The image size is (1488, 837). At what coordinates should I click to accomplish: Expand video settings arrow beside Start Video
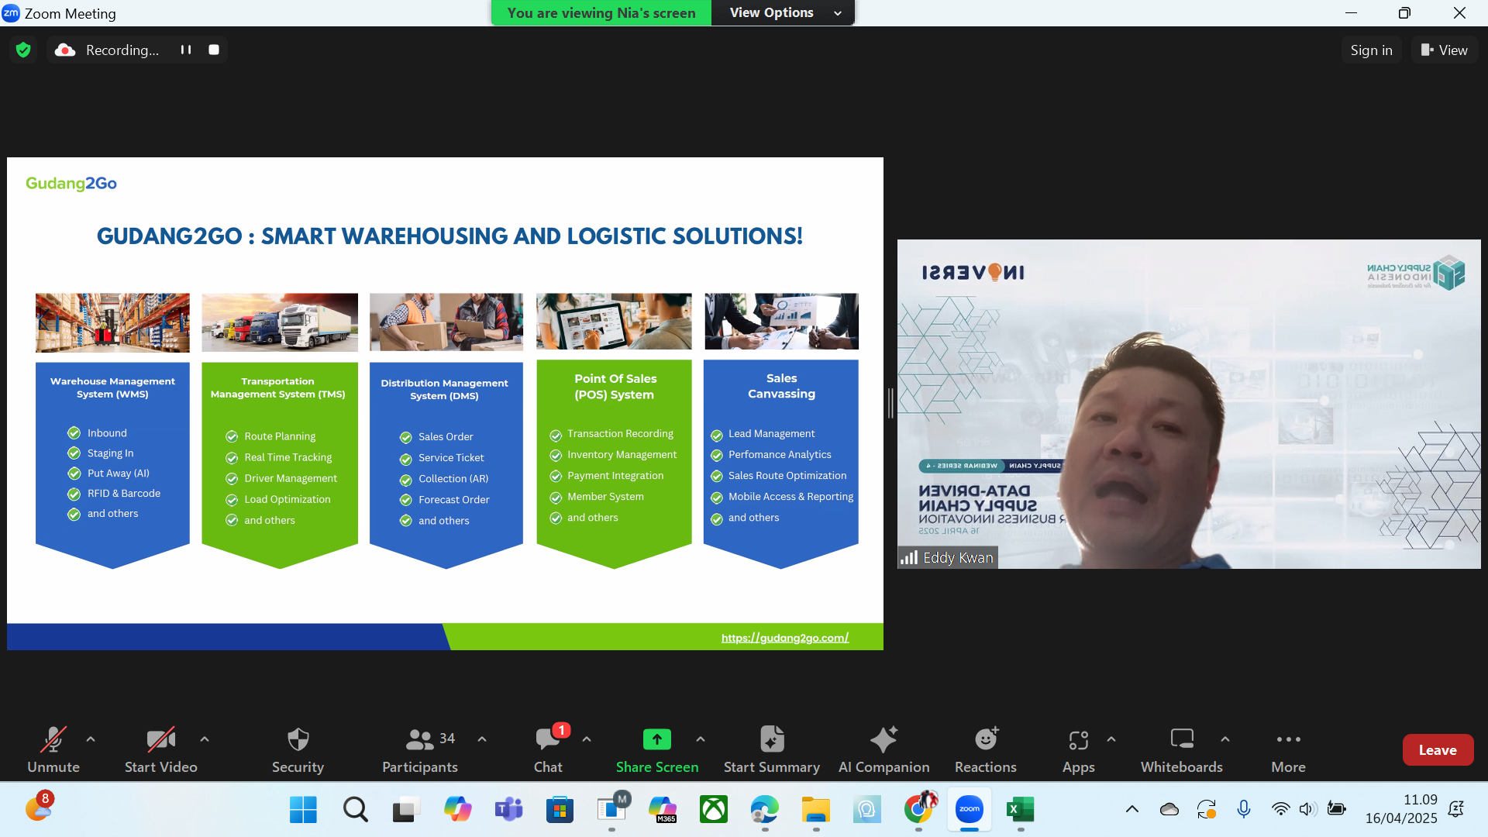coord(205,739)
